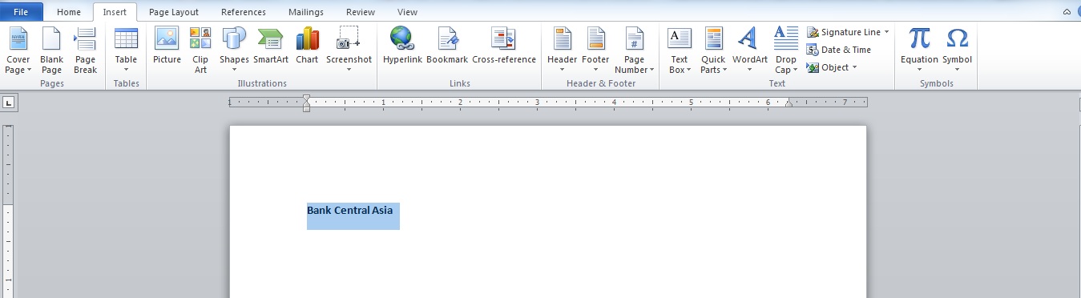Open the Clip Art pane

200,50
